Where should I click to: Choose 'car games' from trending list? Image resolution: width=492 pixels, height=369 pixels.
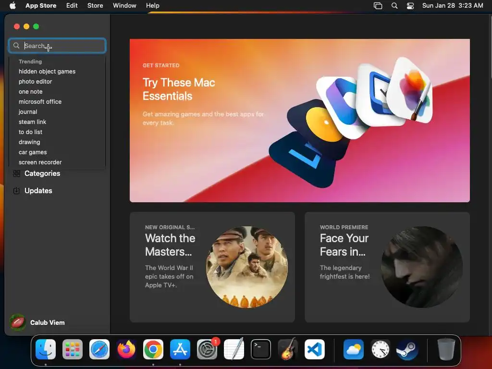(33, 152)
